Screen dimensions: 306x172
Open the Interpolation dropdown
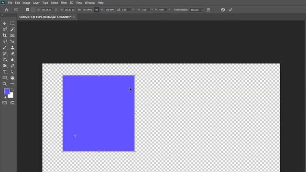[197, 10]
